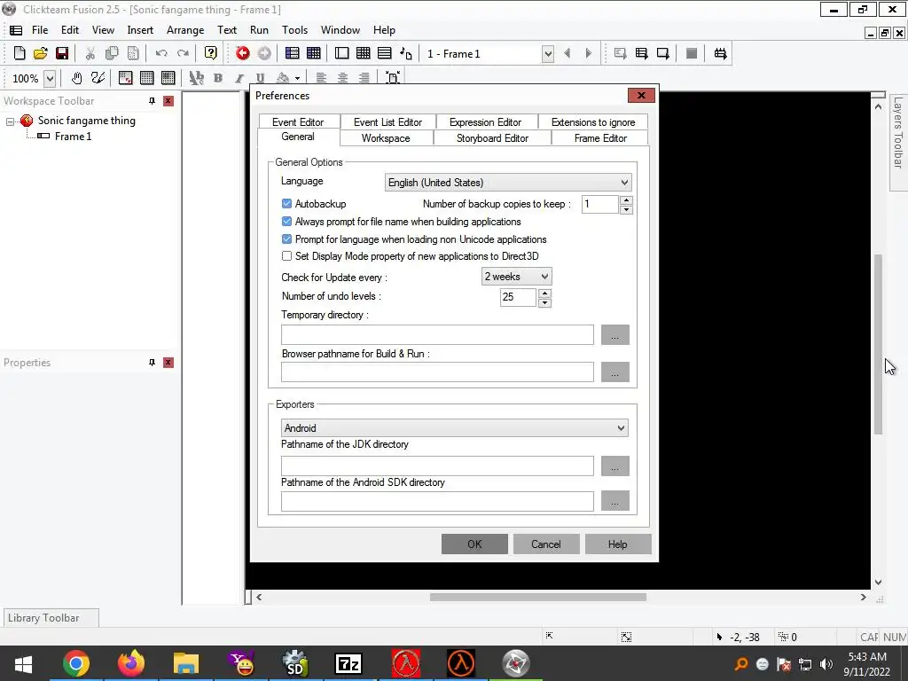Select the paint mode brush icon
This screenshot has width=908, height=681.
[98, 78]
